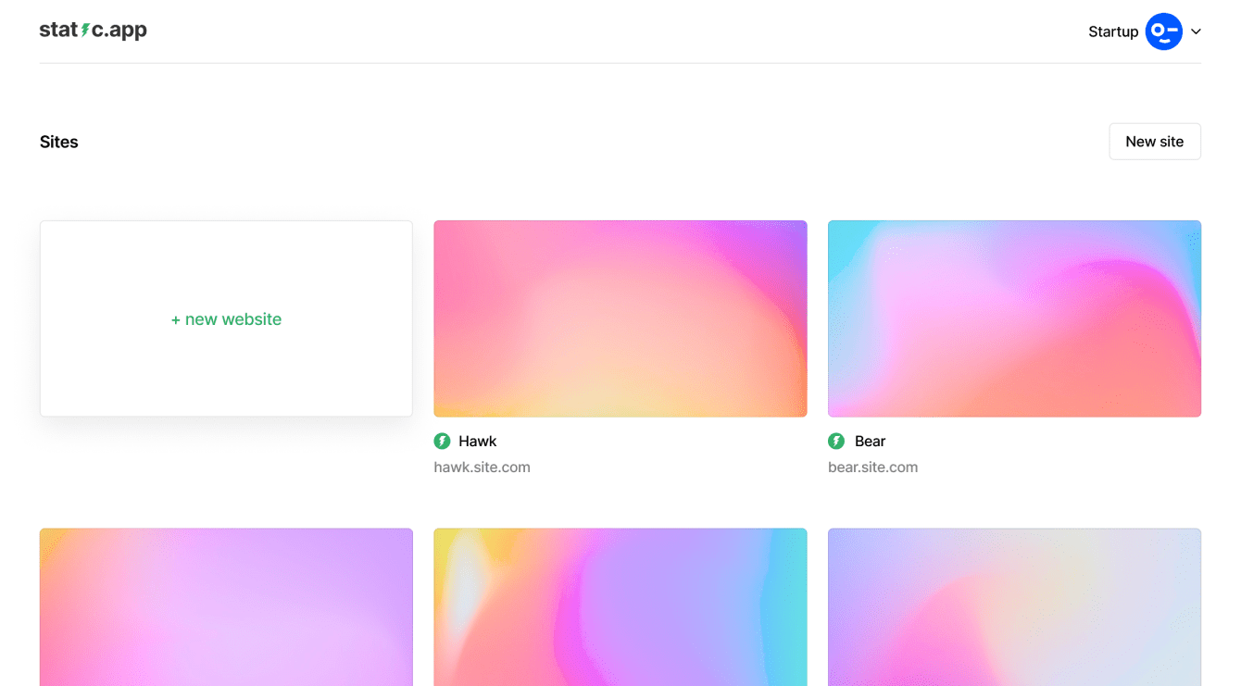
Task: Open the bear.site.com link
Action: pyautogui.click(x=872, y=467)
